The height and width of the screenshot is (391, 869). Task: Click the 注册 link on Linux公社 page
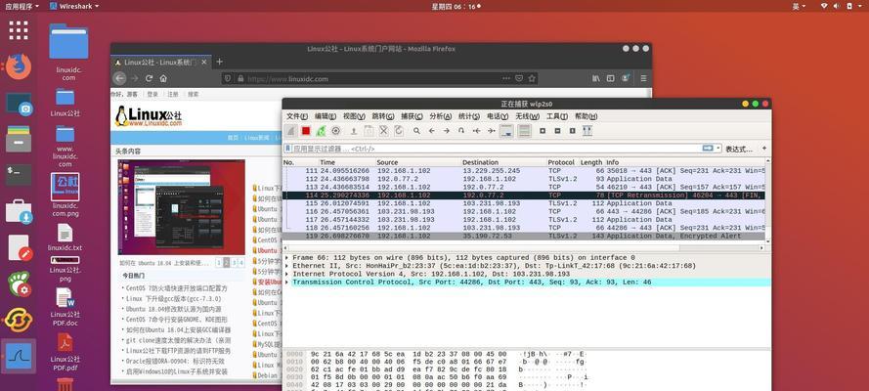173,94
